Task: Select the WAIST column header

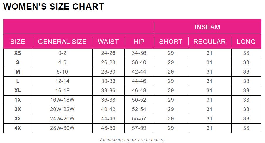Action: (108, 42)
